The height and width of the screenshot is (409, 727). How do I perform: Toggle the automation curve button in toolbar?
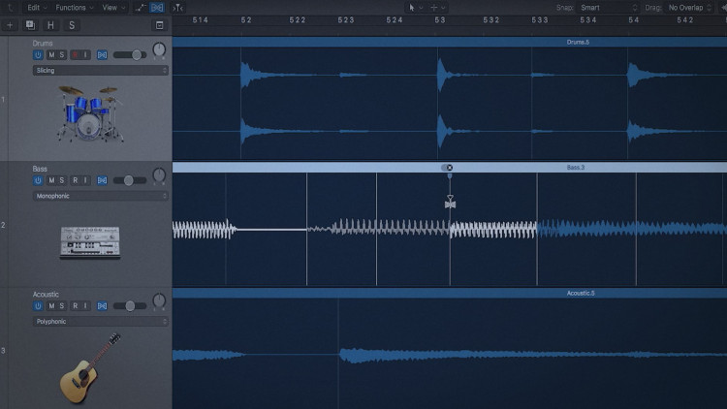[x=141, y=8]
